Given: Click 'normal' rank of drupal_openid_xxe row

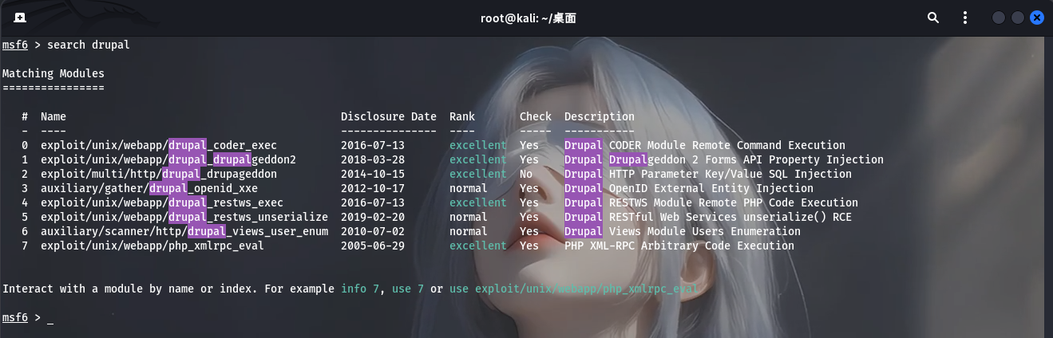Looking at the screenshot, I should [x=469, y=188].
